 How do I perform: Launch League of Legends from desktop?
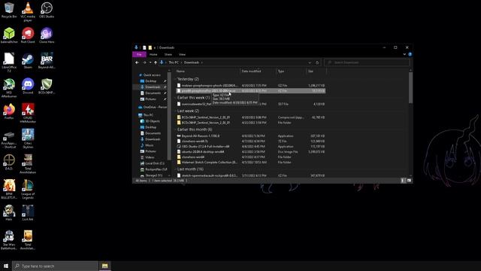tap(28, 189)
